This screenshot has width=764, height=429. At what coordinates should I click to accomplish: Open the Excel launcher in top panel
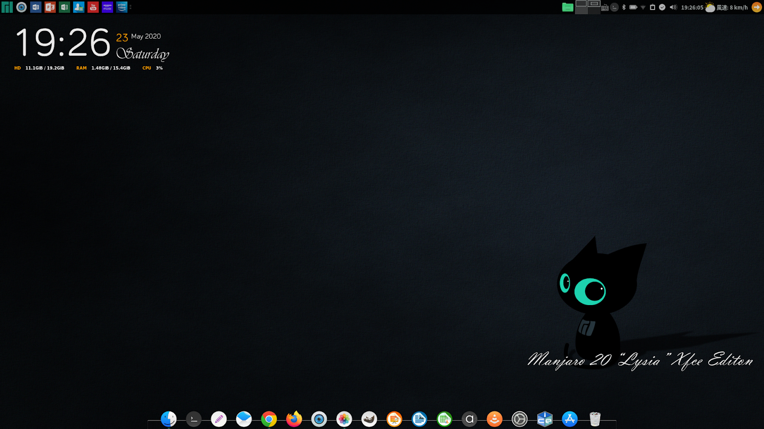(x=64, y=7)
